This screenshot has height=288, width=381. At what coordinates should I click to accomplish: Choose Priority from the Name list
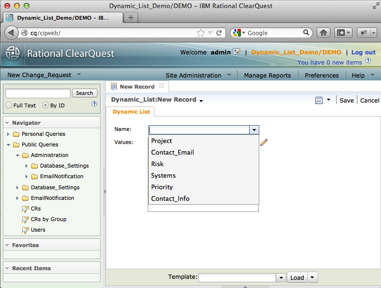[x=203, y=187]
